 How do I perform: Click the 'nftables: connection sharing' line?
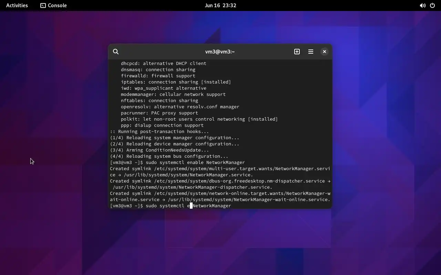pos(159,100)
